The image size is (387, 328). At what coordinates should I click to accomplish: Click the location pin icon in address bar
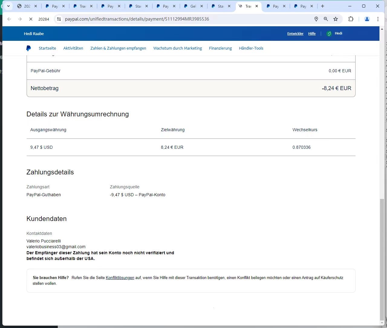(316, 19)
